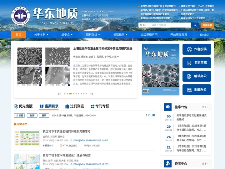Select the last carousel dot
This screenshot has height=169, width=225.
pyautogui.click(x=86, y=94)
